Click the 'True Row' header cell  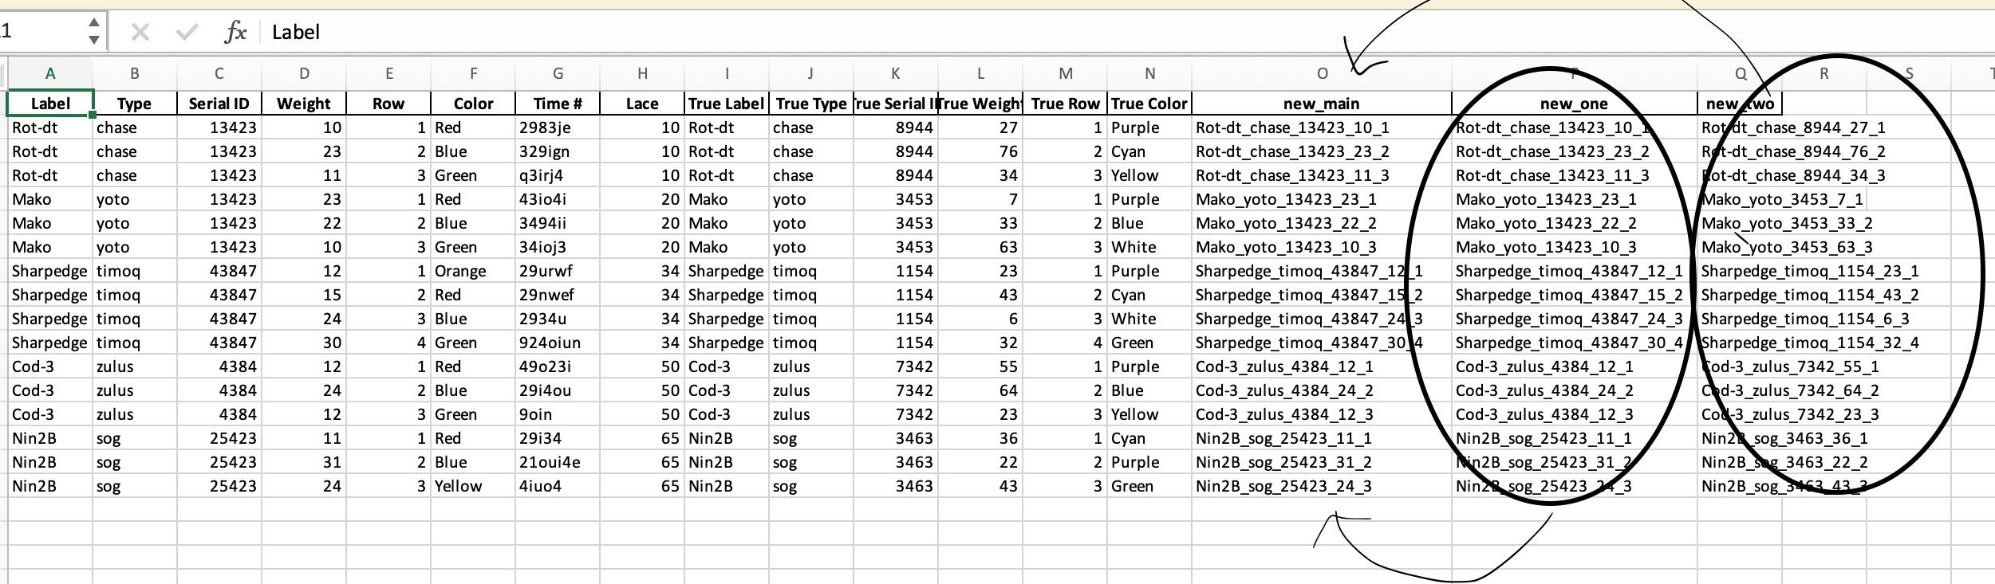(1065, 104)
